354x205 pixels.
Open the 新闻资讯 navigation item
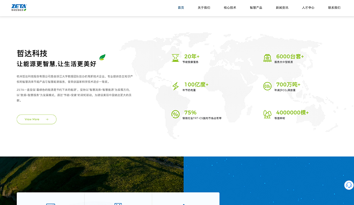tap(282, 8)
